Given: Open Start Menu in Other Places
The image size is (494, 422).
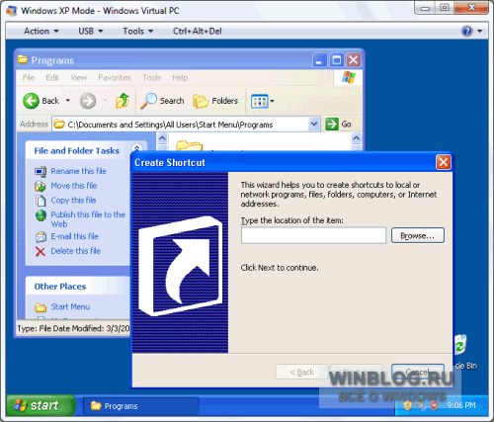Looking at the screenshot, I should (x=70, y=306).
